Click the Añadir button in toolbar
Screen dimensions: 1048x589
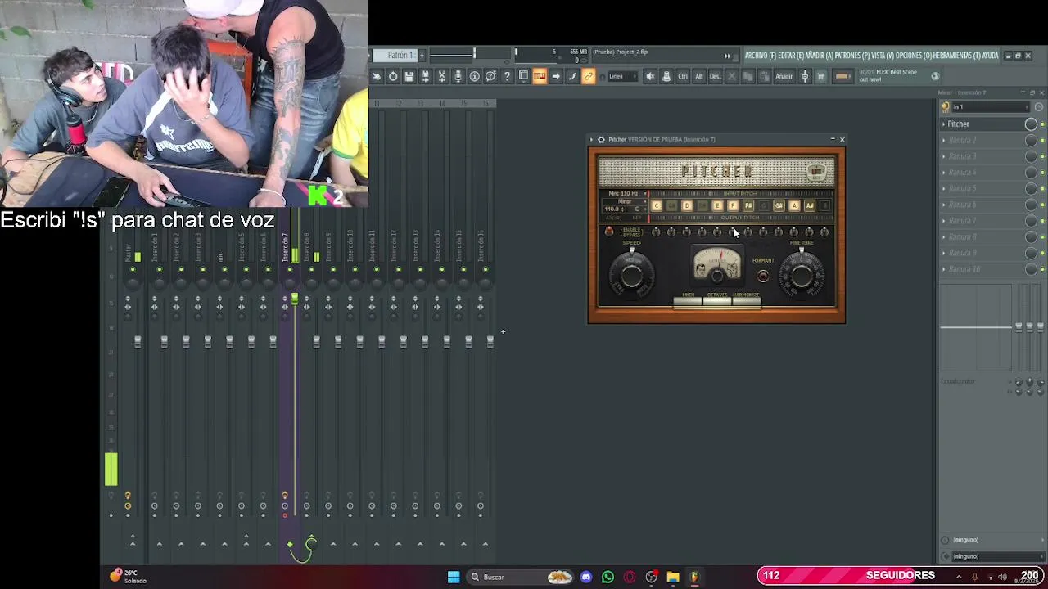[784, 76]
